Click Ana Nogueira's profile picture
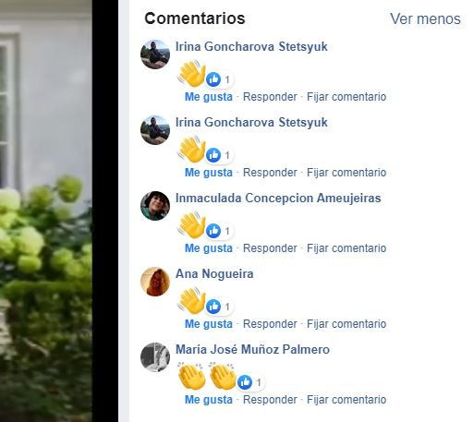The width and height of the screenshot is (474, 422). click(x=155, y=282)
